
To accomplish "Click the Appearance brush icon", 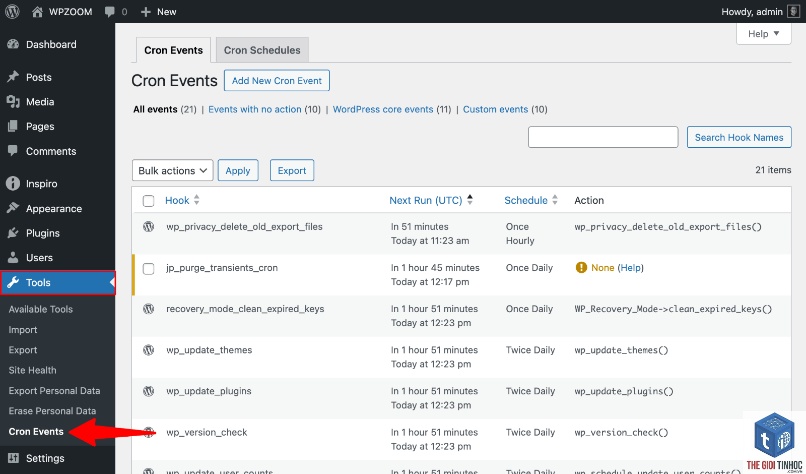I will (13, 208).
